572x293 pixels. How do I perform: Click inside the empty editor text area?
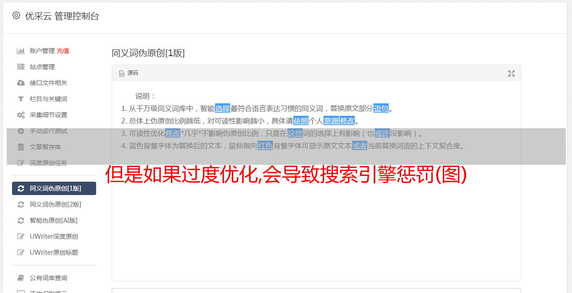pos(316,223)
